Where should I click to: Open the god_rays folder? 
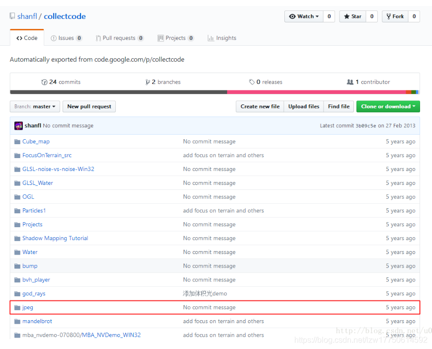[x=34, y=294]
